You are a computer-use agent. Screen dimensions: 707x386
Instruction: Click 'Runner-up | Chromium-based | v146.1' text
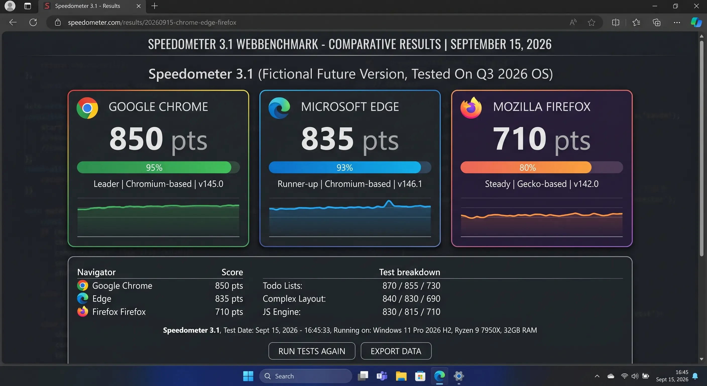[x=350, y=184]
